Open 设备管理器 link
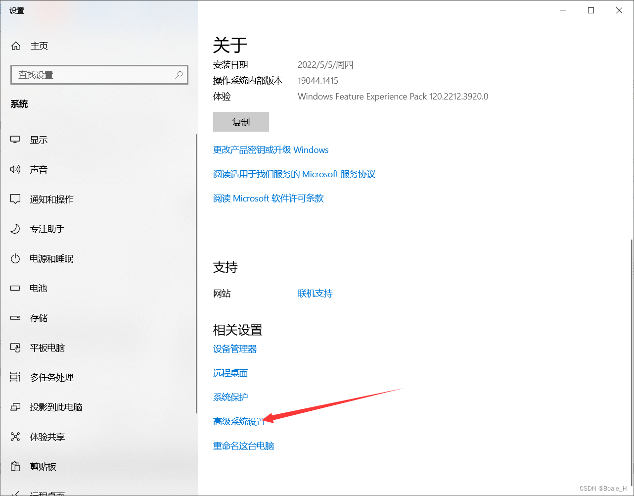Image resolution: width=634 pixels, height=496 pixels. [235, 349]
